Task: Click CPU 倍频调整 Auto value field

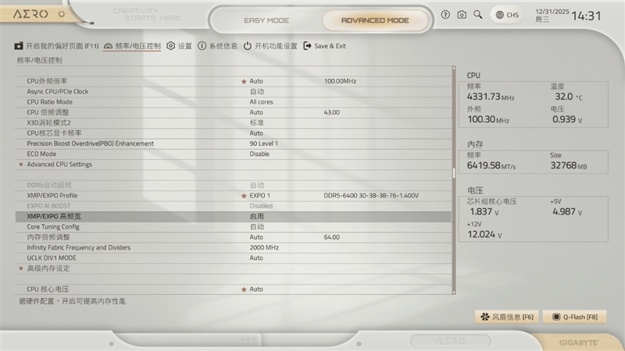Action: tap(256, 112)
